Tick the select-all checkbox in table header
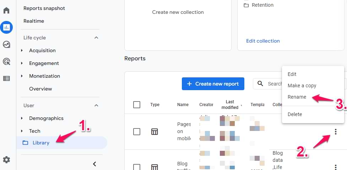 [137, 105]
